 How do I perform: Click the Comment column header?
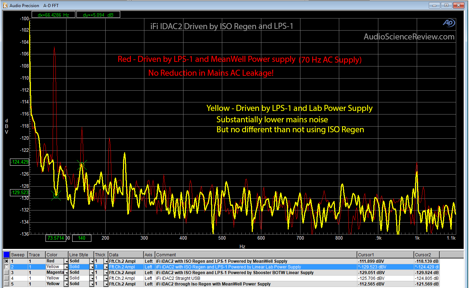pos(256,255)
